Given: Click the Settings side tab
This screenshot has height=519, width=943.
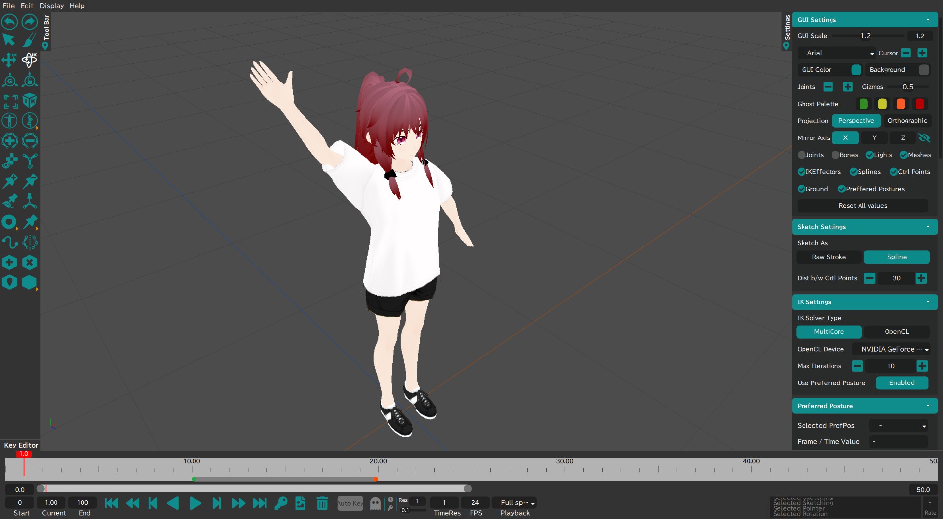Looking at the screenshot, I should pos(787,31).
